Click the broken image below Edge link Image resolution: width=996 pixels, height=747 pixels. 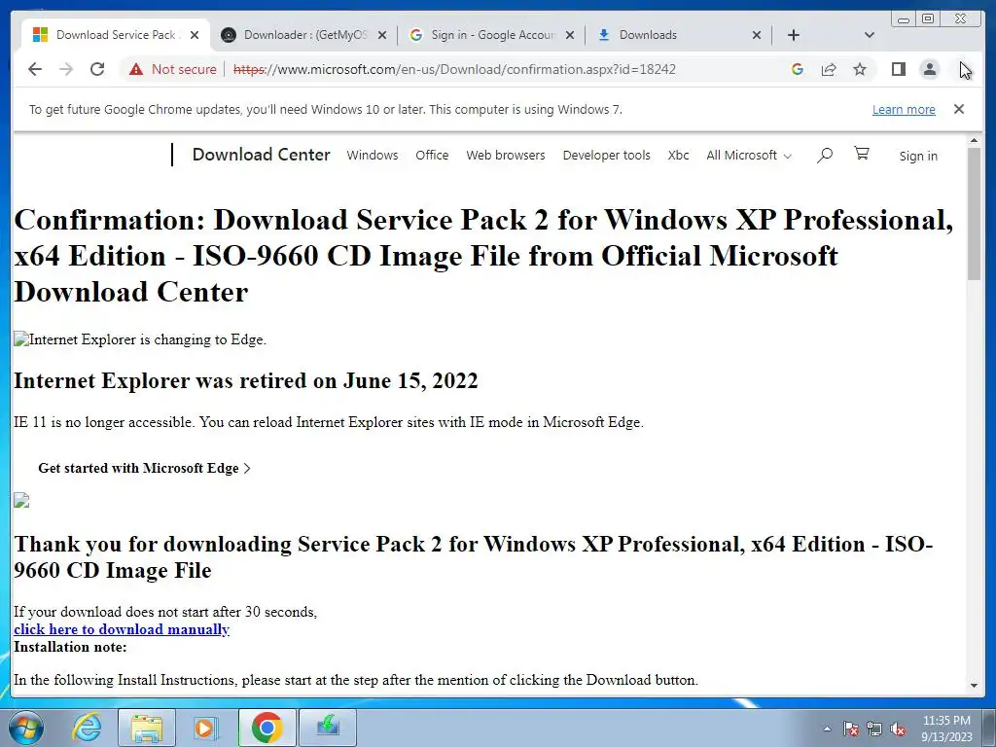tap(21, 501)
